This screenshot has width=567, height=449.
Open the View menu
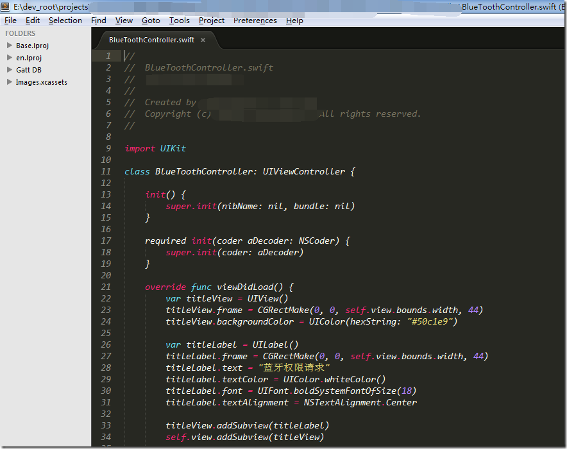(x=124, y=21)
